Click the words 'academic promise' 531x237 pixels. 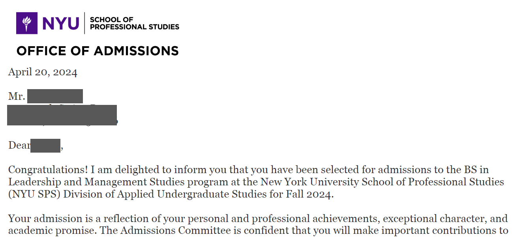click(52, 231)
